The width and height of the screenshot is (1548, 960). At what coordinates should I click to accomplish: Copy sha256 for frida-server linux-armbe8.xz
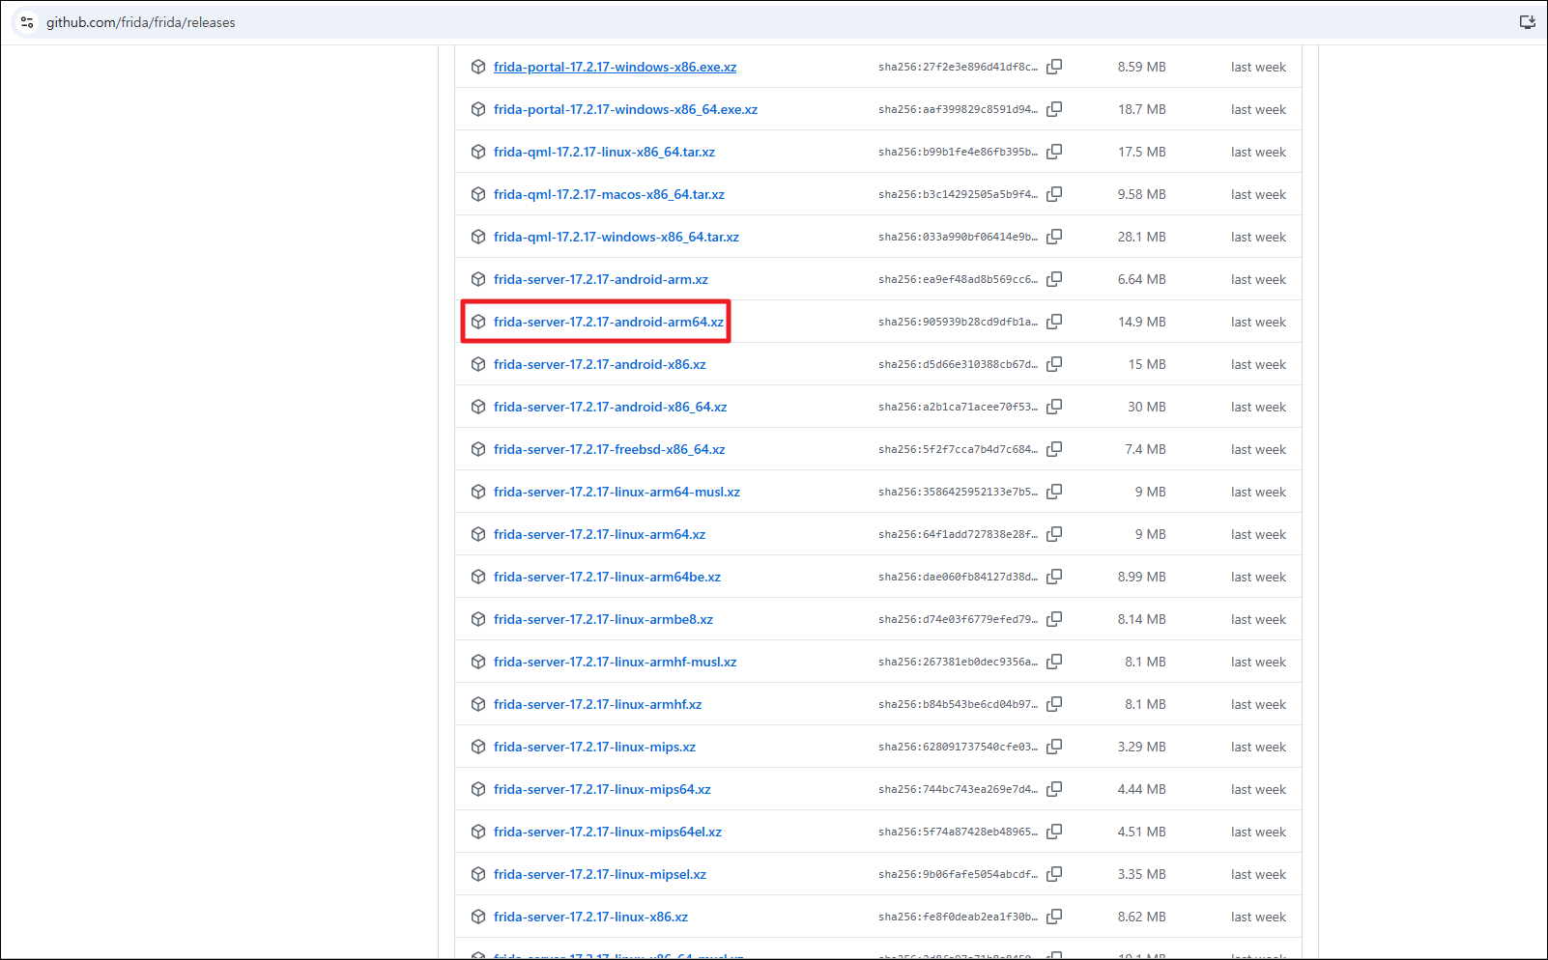tap(1054, 619)
